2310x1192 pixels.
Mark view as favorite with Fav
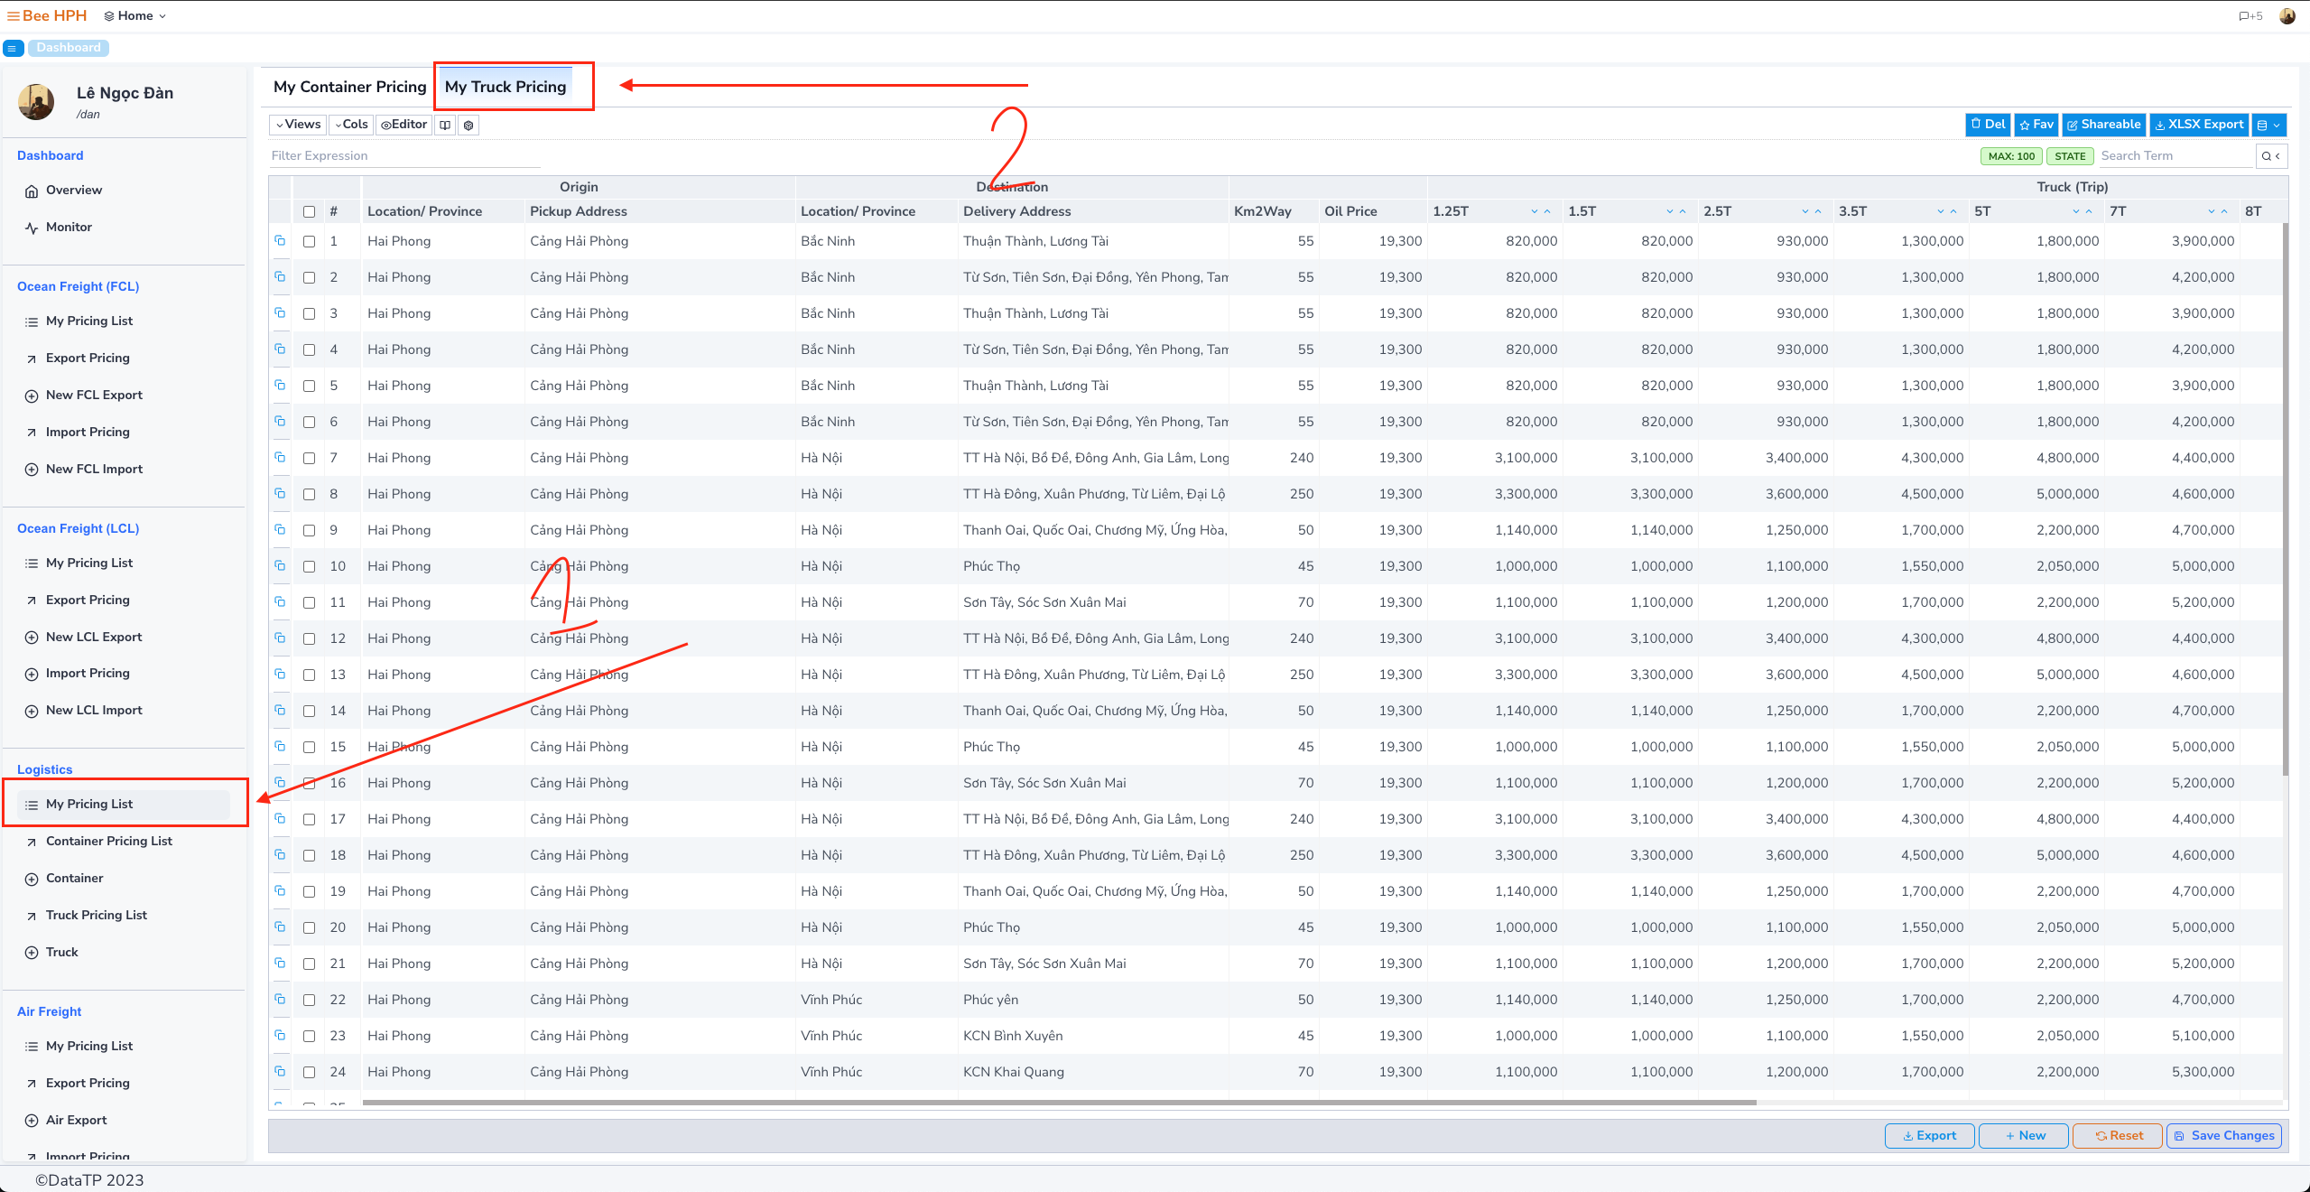2036,125
